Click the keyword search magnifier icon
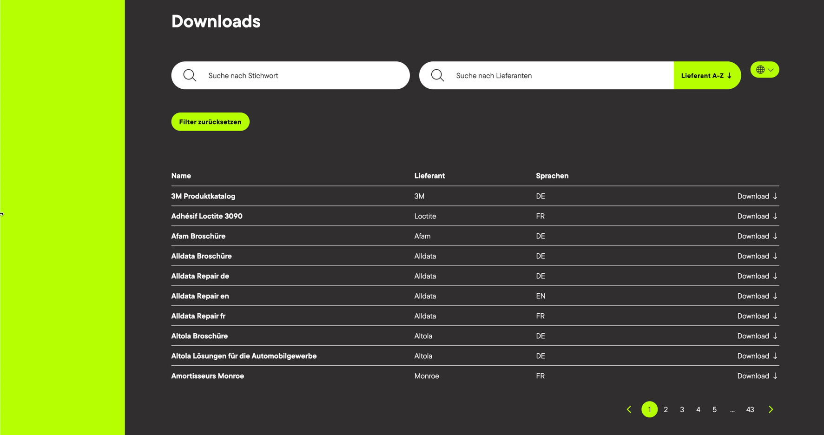 pos(190,75)
